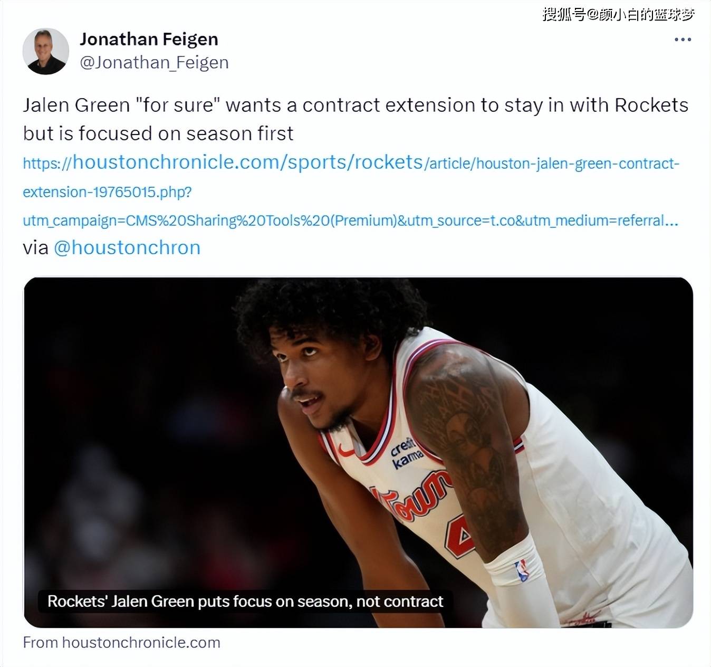
Task: Click the NBA logo on the arm sleeve
Action: 522,570
